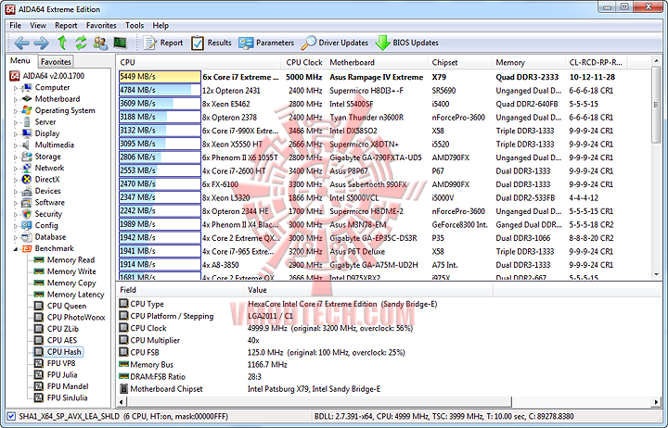The image size is (668, 428).
Task: Open the Results toolbar button
Action: (212, 43)
